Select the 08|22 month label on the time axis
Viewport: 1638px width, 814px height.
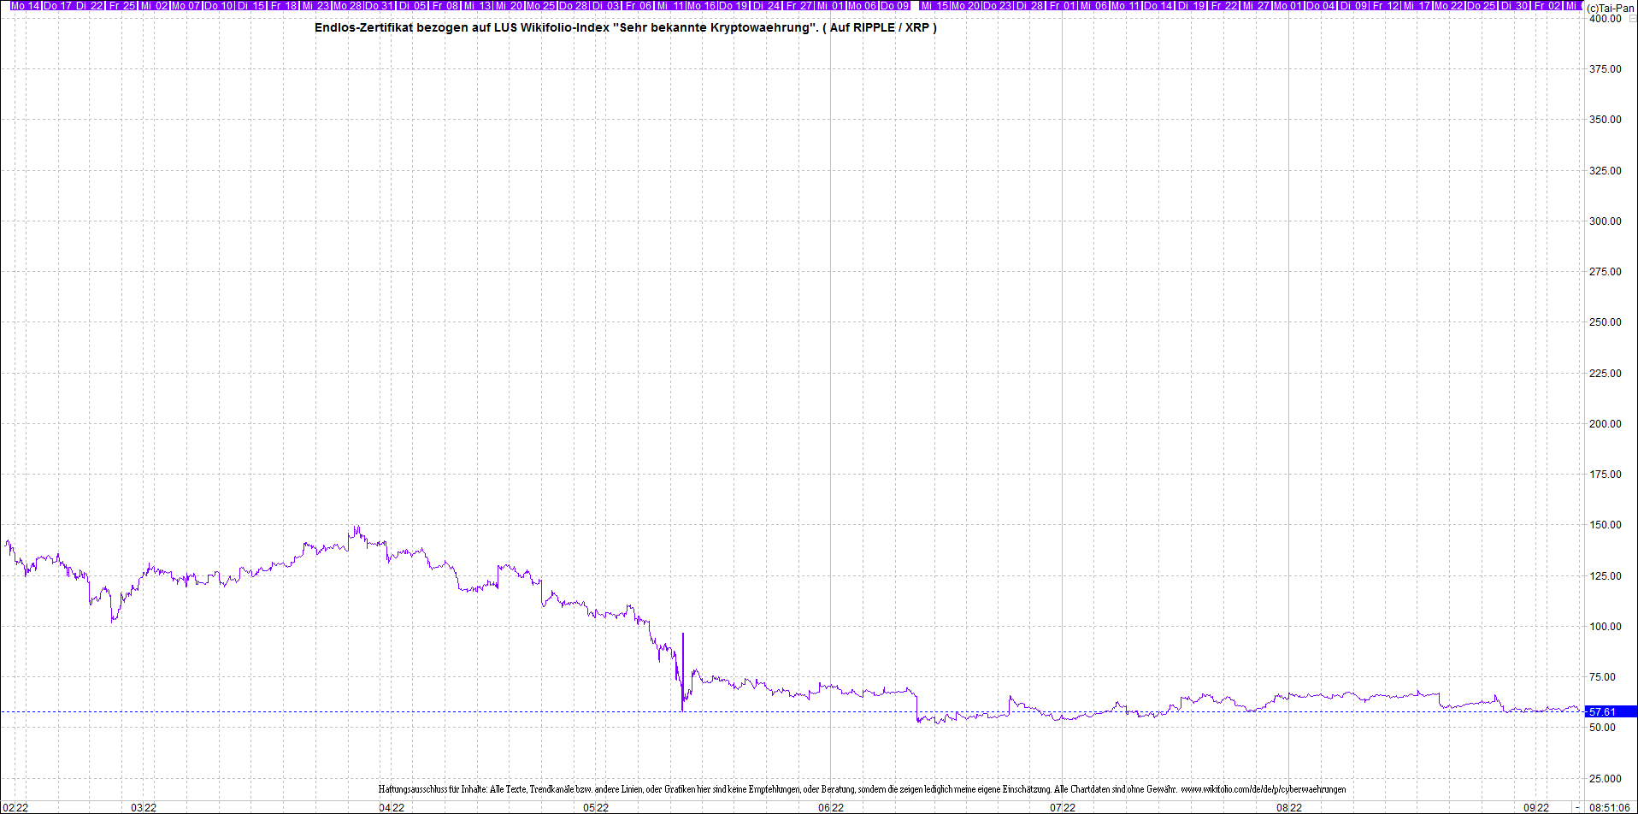click(1289, 807)
